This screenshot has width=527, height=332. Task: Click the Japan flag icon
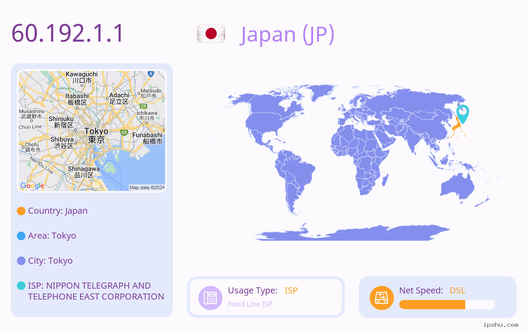pos(211,34)
